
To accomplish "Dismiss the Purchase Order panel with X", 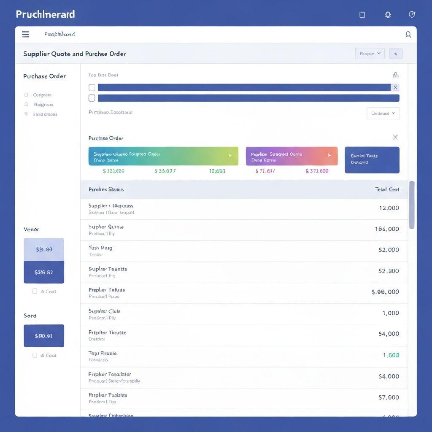I will pos(395,137).
